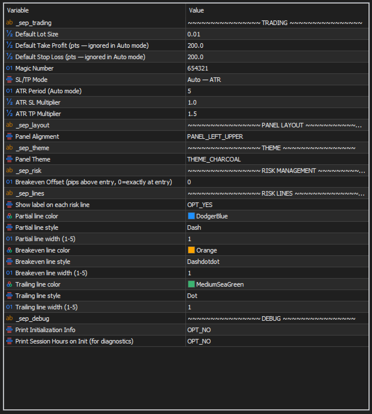Click the icon beside Default Lot Size

(9, 34)
